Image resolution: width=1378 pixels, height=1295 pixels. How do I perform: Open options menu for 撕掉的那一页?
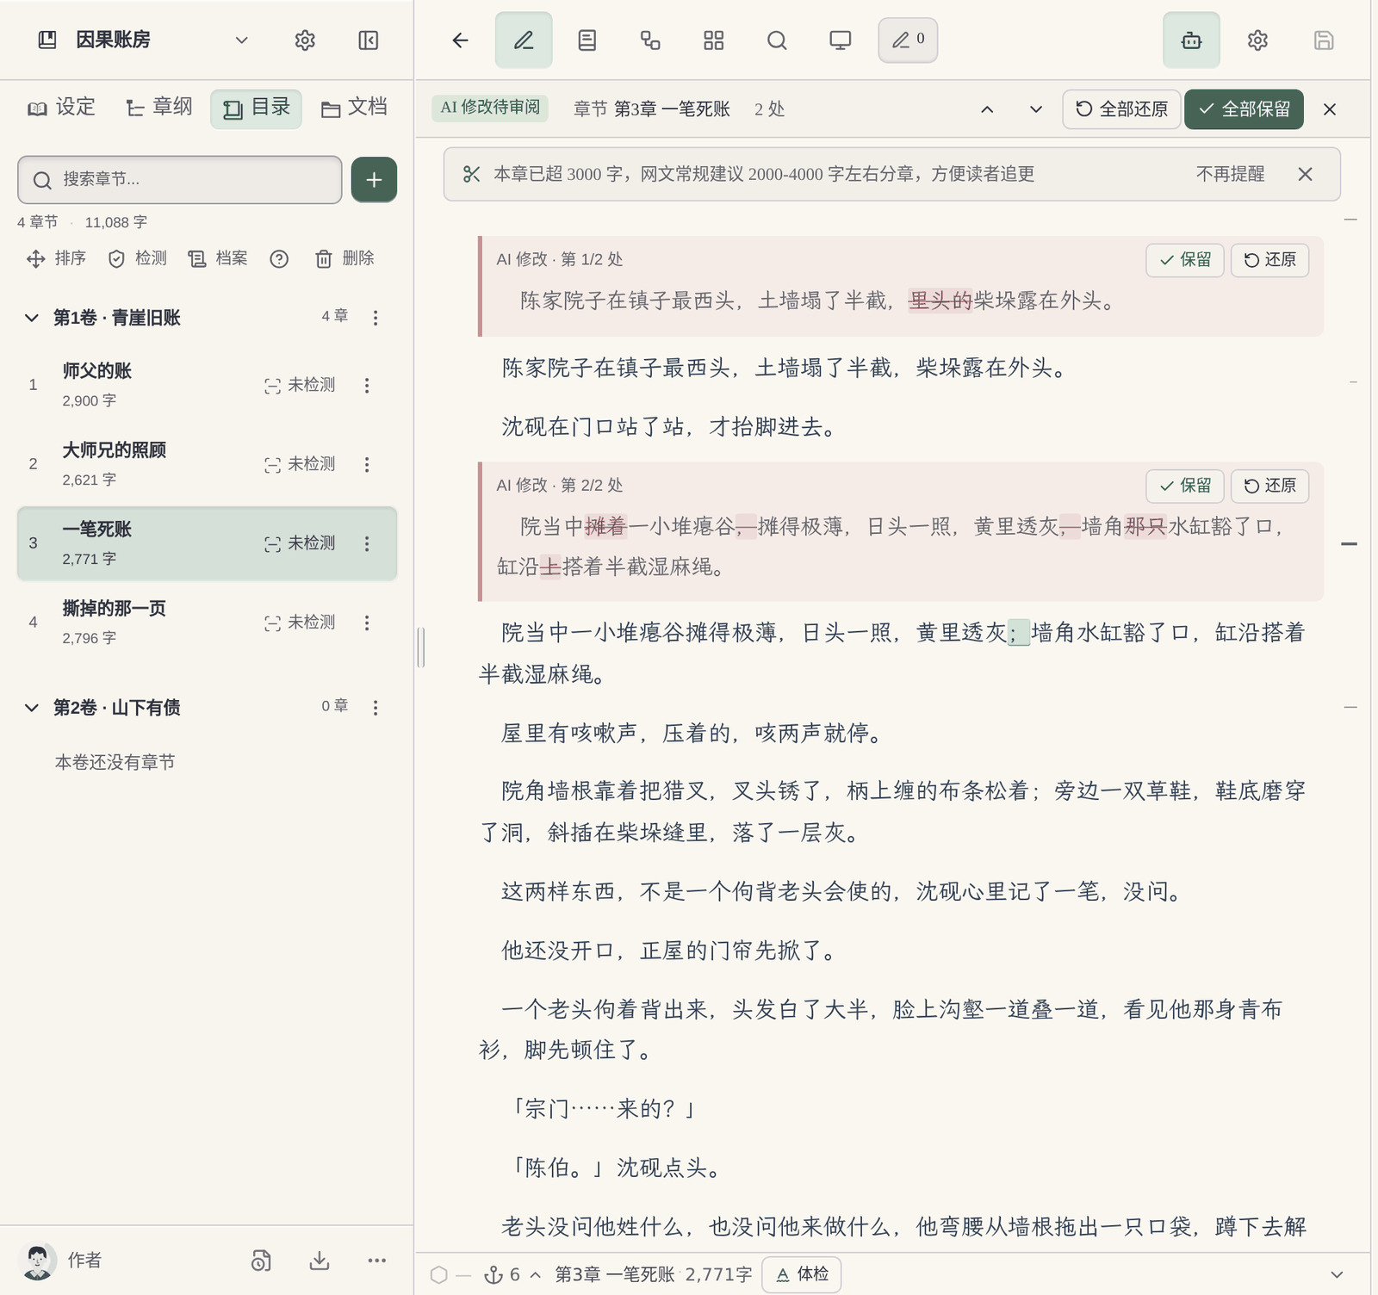[x=367, y=623]
